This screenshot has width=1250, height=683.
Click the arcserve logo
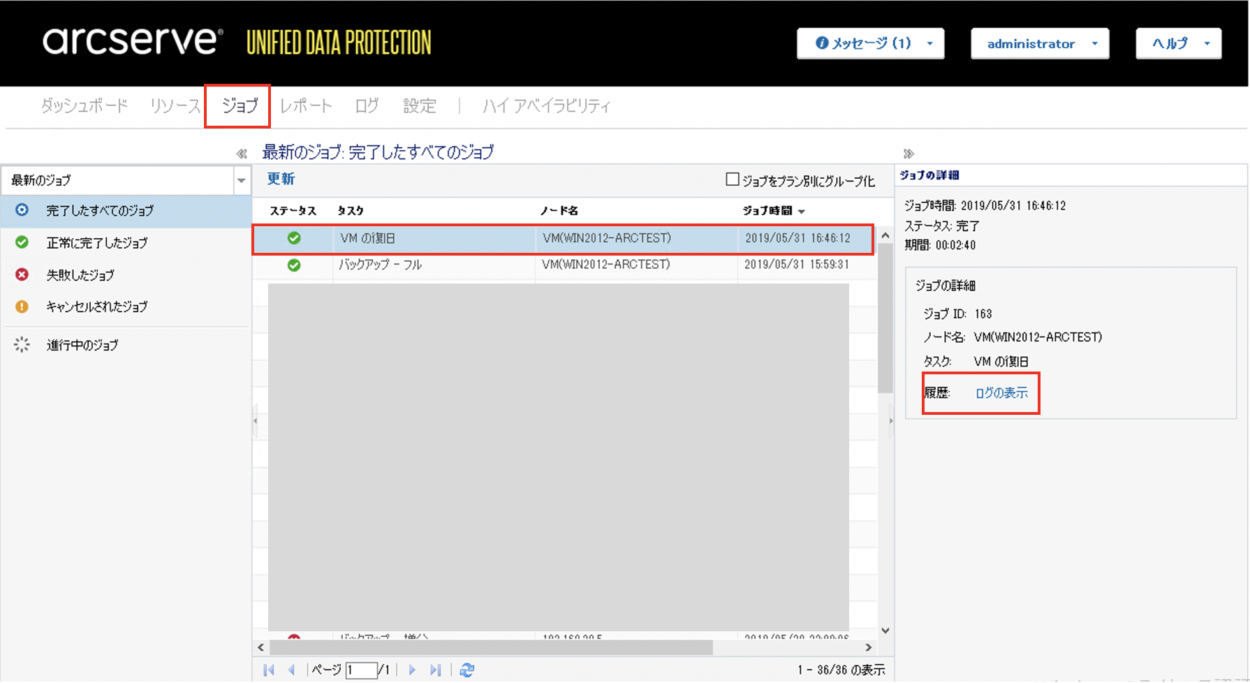coord(133,42)
